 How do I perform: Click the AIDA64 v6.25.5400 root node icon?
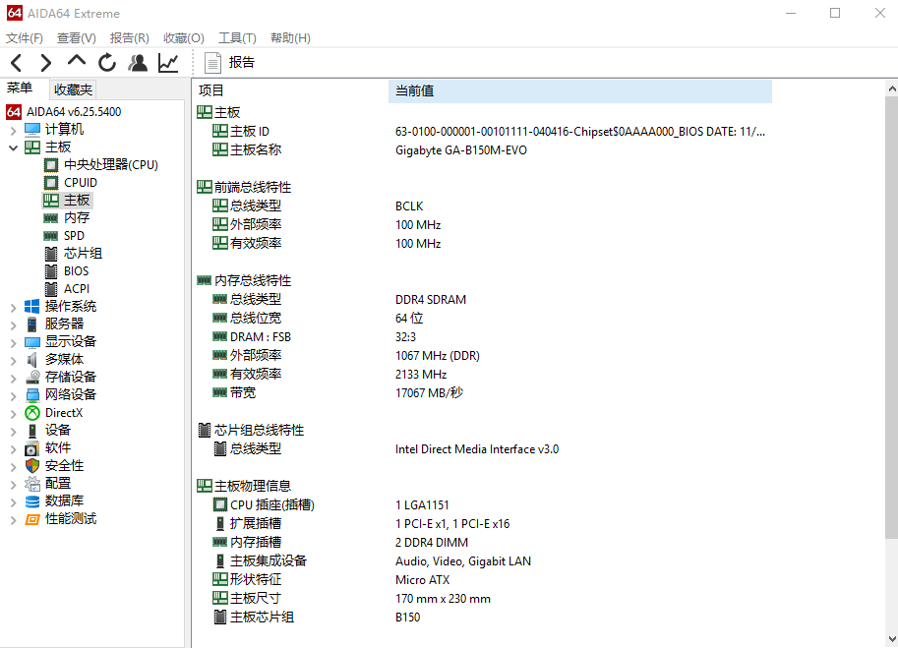pyautogui.click(x=14, y=112)
